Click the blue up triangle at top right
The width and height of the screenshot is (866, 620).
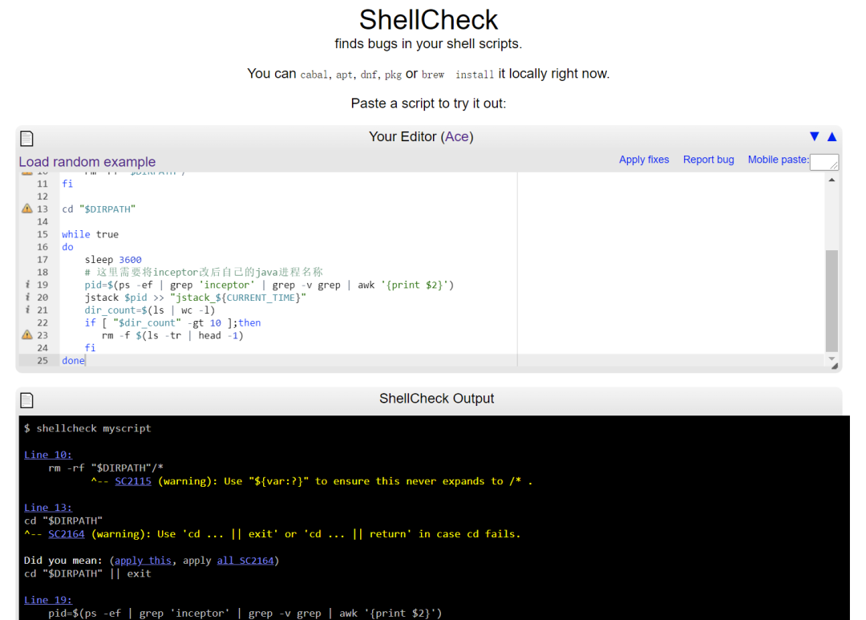click(x=831, y=136)
